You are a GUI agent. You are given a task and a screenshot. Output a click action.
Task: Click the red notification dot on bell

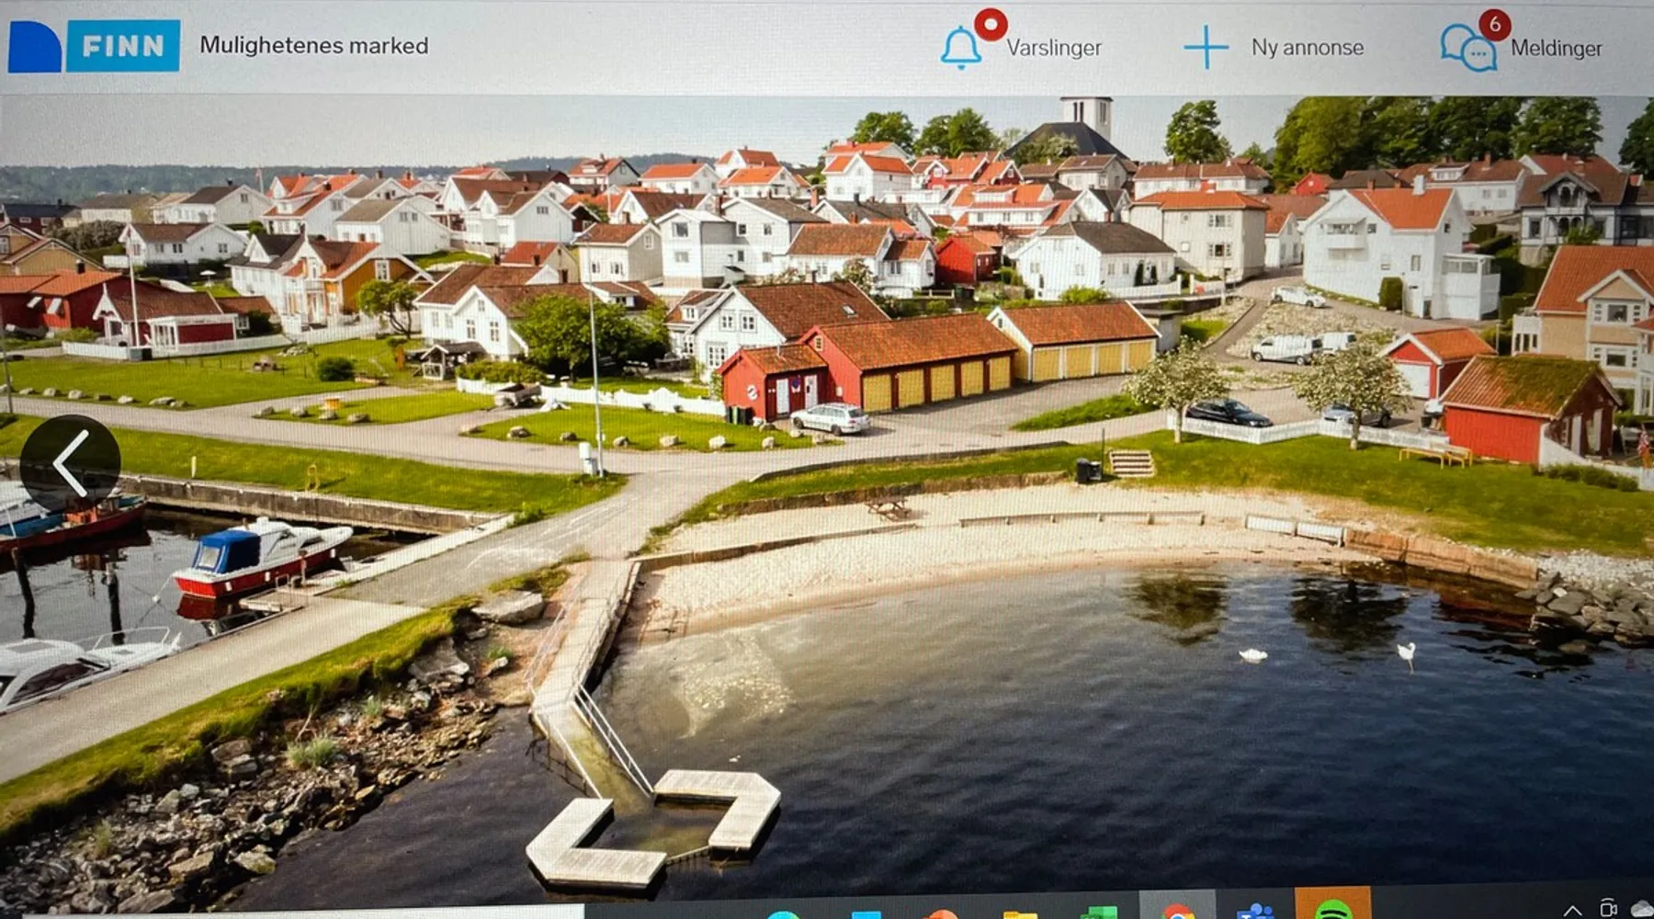pyautogui.click(x=991, y=24)
